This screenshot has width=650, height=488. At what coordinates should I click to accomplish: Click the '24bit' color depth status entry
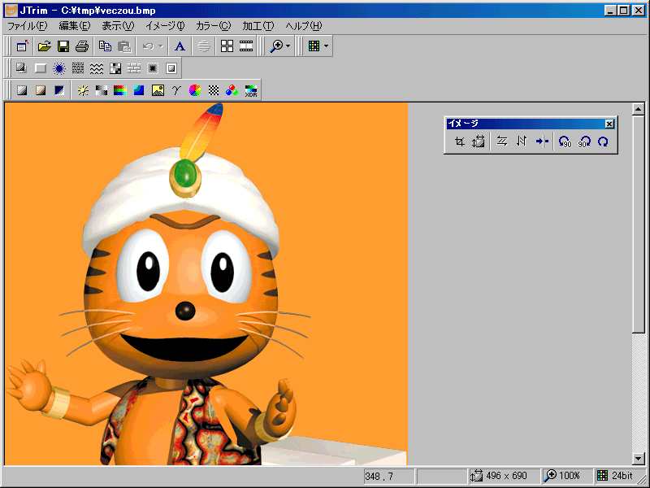tap(616, 476)
